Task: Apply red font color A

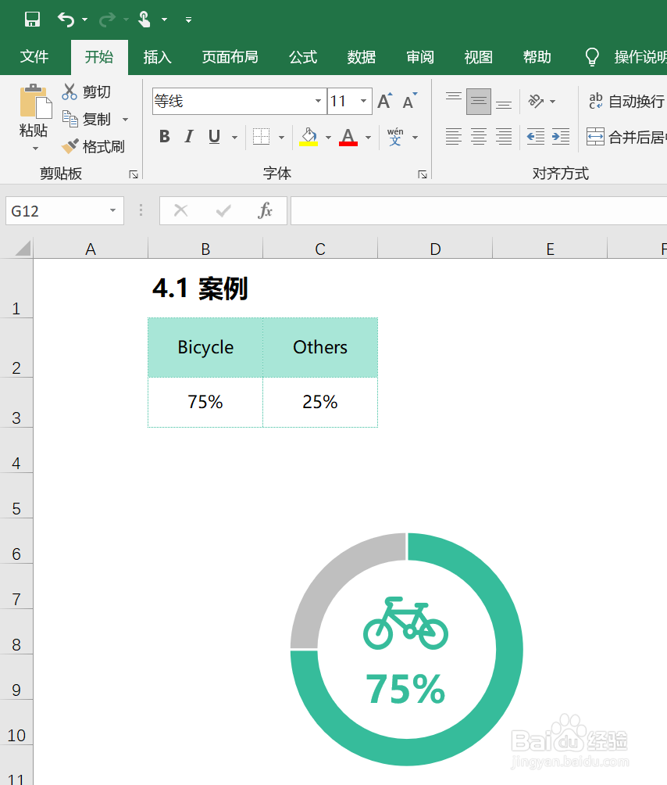Action: 348,137
